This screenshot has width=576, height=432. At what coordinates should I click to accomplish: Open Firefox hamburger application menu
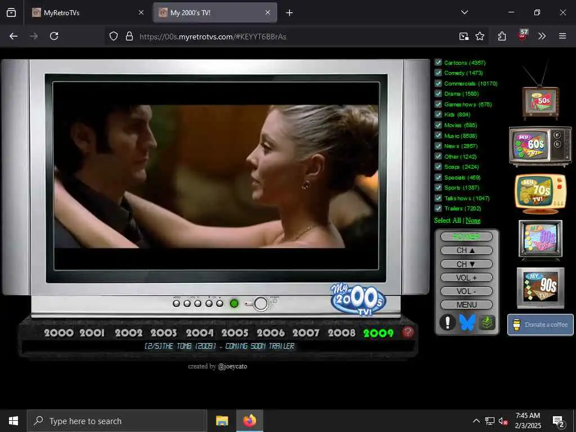click(x=562, y=36)
